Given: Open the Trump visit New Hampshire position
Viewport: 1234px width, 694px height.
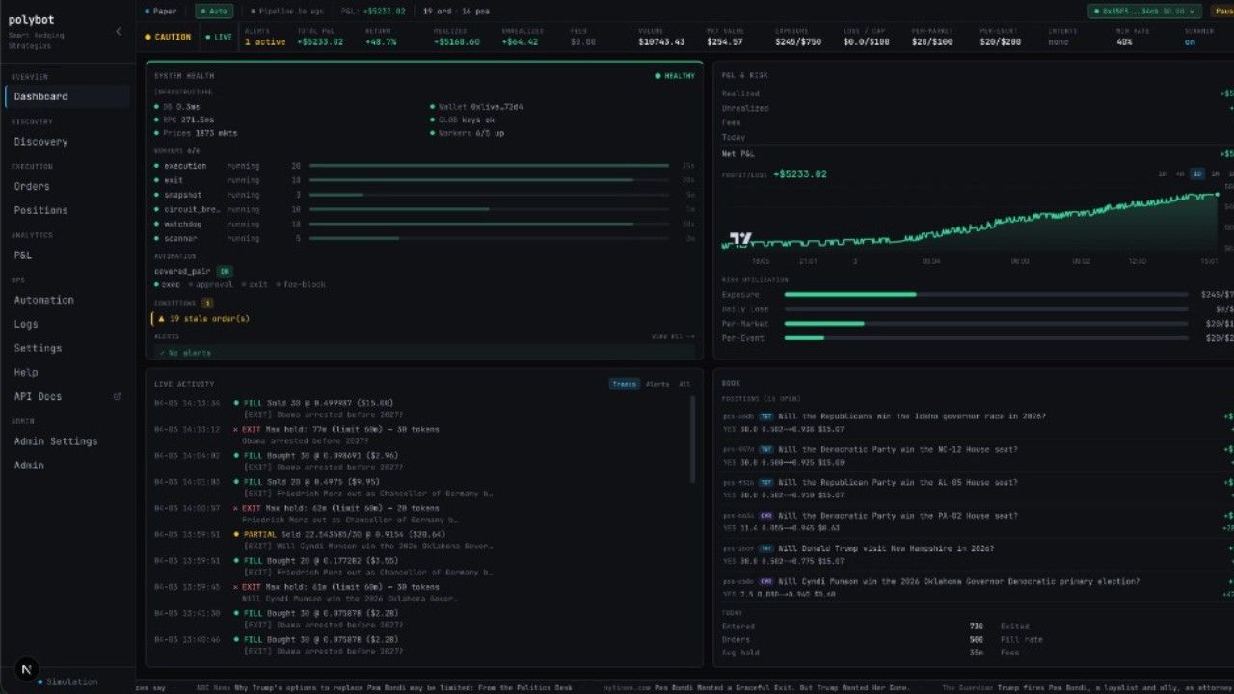Looking at the screenshot, I should [x=978, y=554].
